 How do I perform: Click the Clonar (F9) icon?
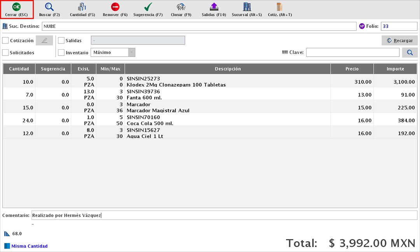[x=181, y=7]
